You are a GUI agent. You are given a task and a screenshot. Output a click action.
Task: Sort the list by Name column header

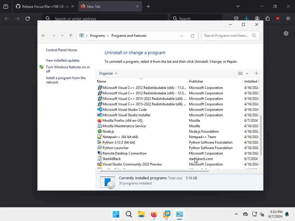point(141,81)
